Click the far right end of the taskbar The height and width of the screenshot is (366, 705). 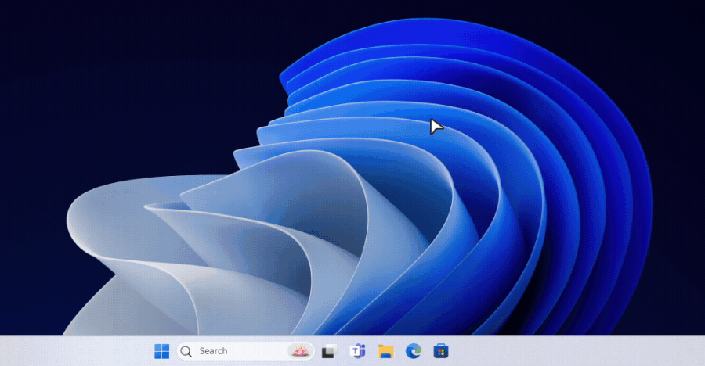697,351
